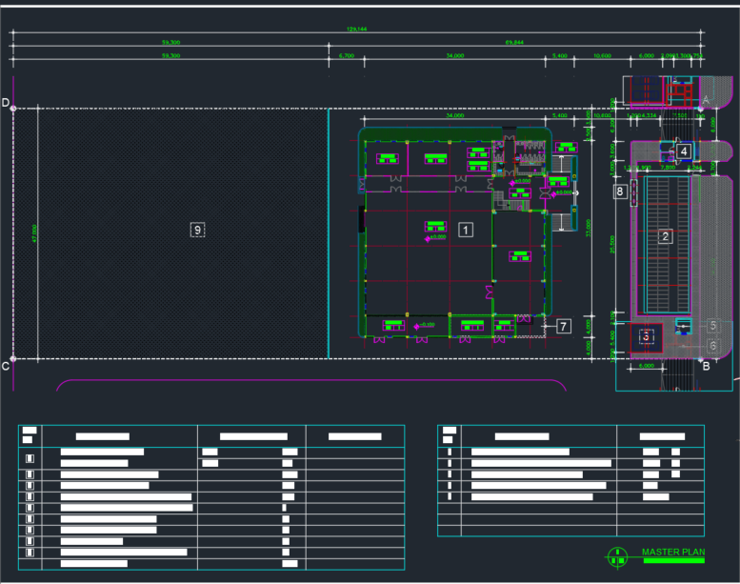
Task: Click the north symbol beside MASTER PLAN
Action: [620, 555]
